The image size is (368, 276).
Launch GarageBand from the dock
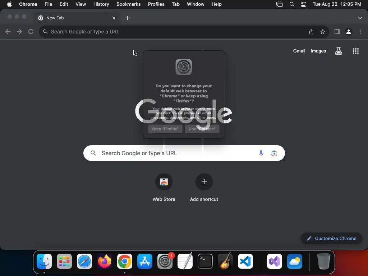(225, 261)
